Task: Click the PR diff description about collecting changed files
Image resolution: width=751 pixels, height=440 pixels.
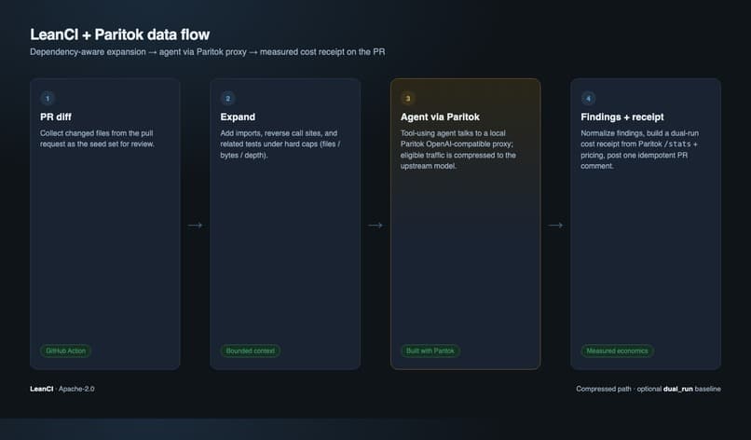Action: (97, 139)
